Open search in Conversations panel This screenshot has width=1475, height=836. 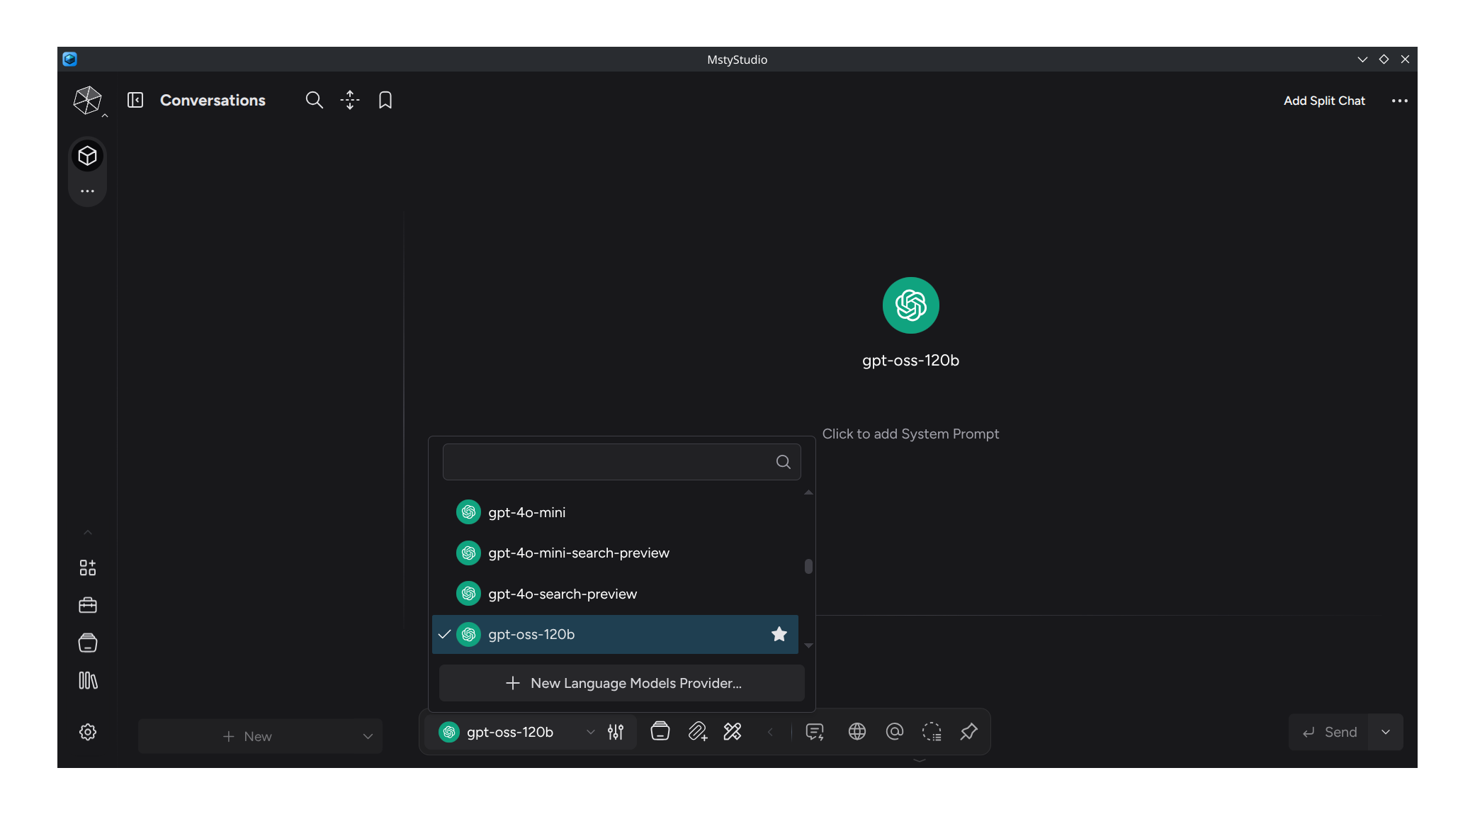(314, 100)
